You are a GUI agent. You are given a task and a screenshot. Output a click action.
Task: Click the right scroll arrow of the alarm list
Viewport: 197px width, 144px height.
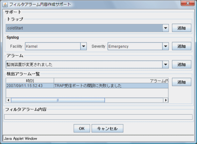(x=166, y=100)
